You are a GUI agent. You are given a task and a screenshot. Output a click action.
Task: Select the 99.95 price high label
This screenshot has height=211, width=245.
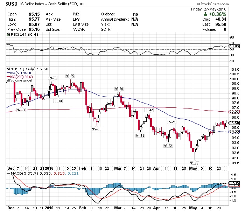pyautogui.click(x=70, y=76)
